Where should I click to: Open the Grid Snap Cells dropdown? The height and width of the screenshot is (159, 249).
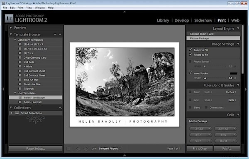coord(232,100)
